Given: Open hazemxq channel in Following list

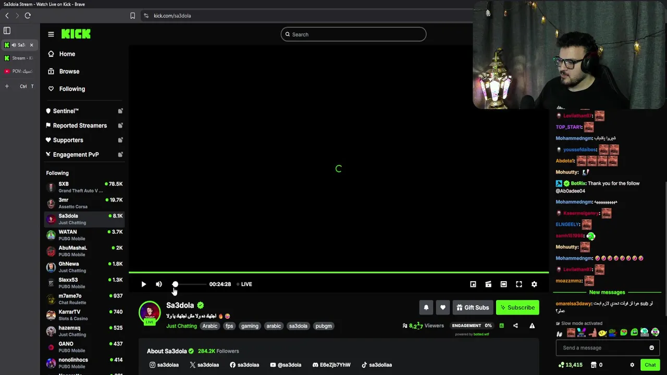Looking at the screenshot, I should [84, 331].
